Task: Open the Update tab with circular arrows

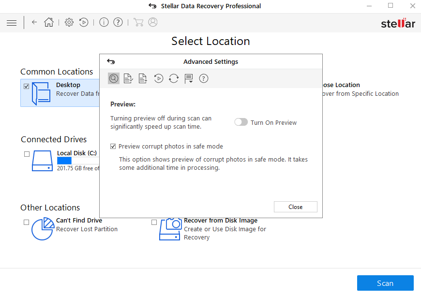Action: pos(174,78)
